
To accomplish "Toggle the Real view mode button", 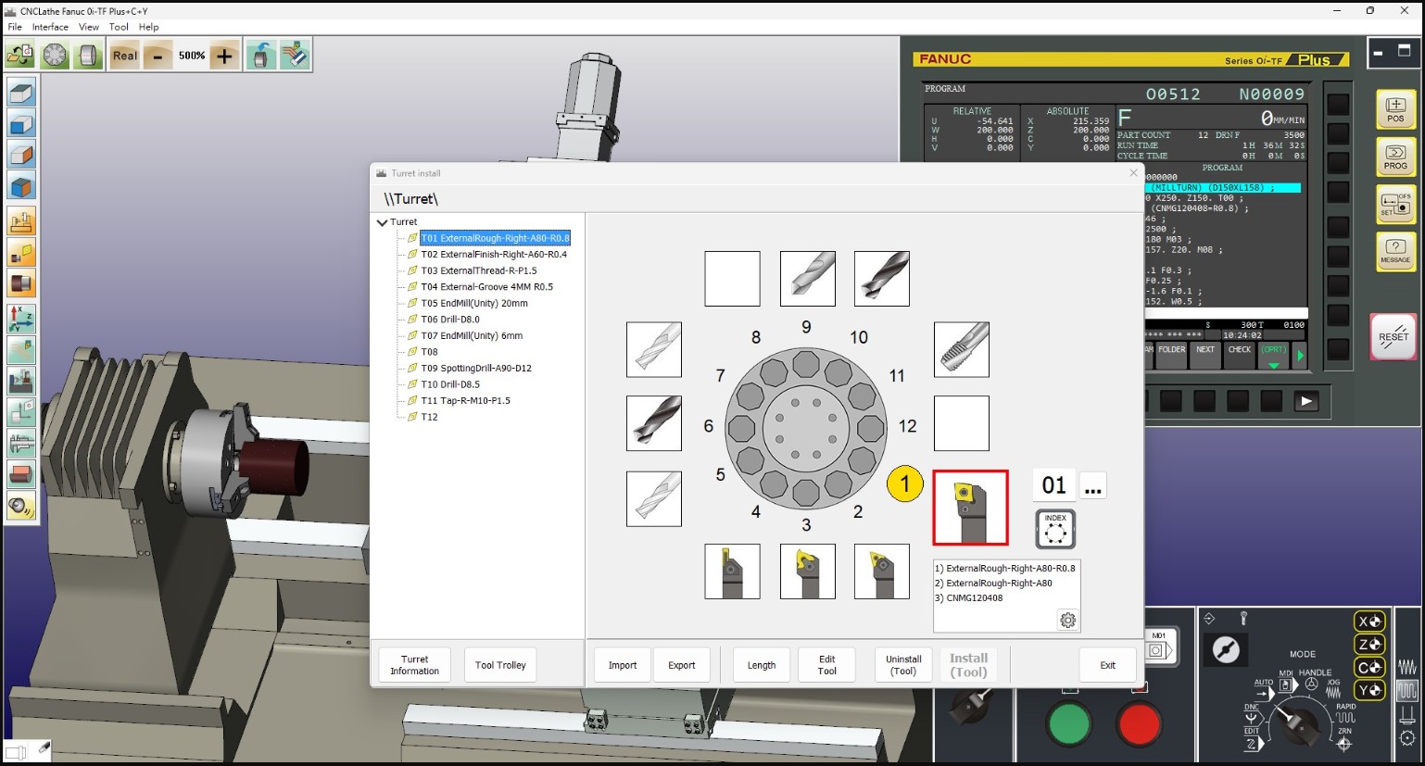I will [x=124, y=56].
